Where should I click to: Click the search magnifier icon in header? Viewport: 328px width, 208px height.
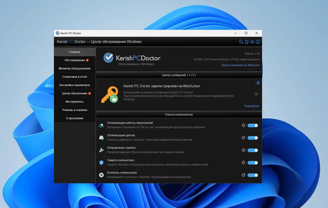(241, 42)
